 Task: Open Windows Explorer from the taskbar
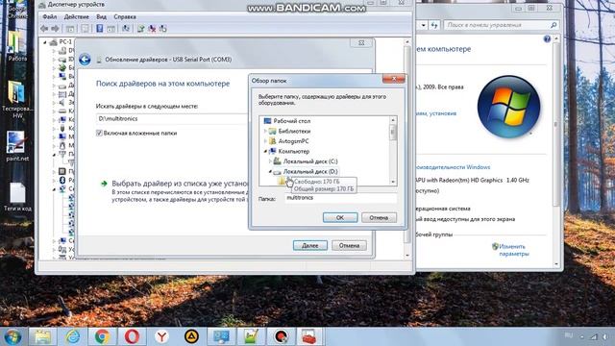(x=42, y=336)
